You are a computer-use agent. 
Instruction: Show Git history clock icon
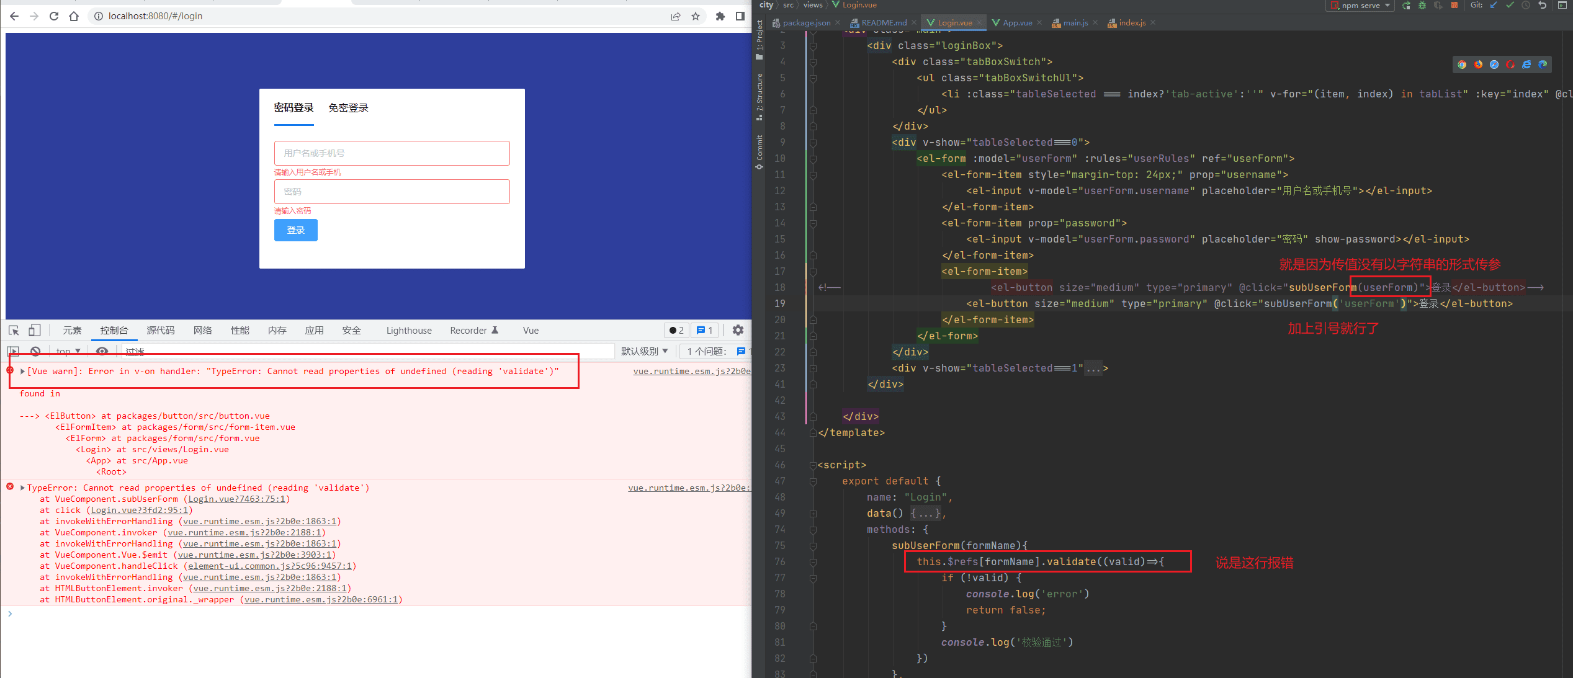point(1526,6)
